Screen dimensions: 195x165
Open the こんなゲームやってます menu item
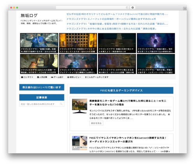[97, 77]
